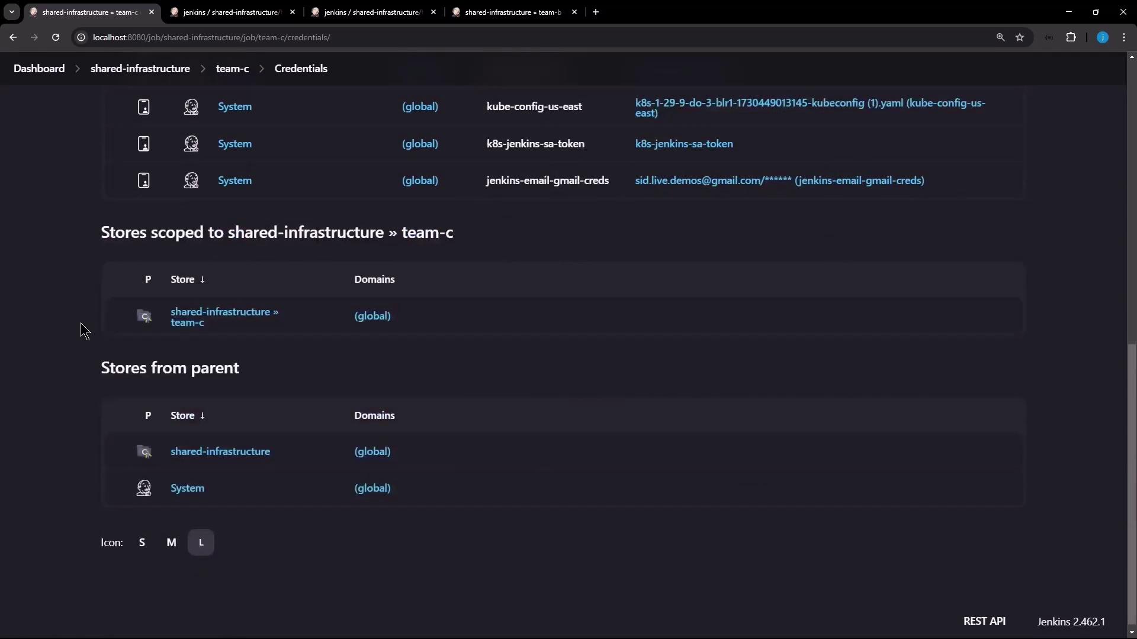Reload the page with the refresh icon
1137x639 pixels.
[x=56, y=37]
